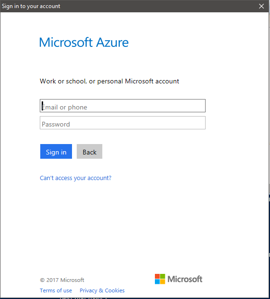Screen dimensions: 270x299
Task: Open the Terms of use link
Action: coord(56,290)
